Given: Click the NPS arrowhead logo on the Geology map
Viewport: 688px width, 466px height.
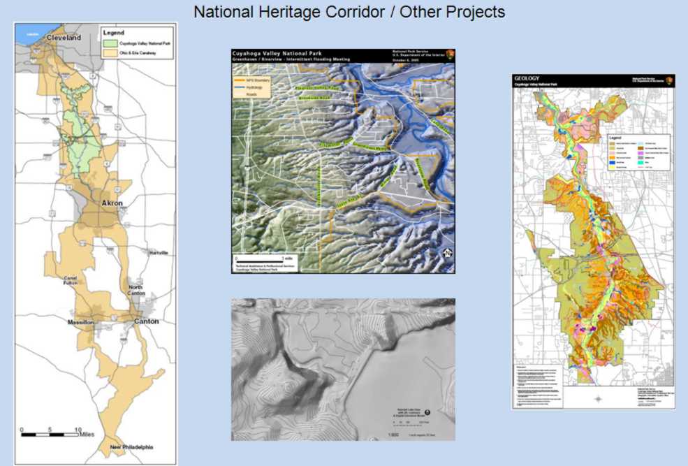Looking at the screenshot, I should (x=669, y=81).
